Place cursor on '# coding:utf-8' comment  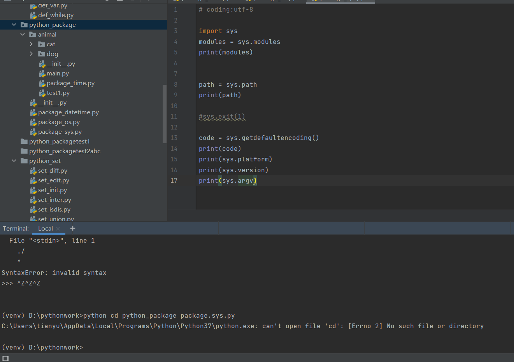[226, 9]
